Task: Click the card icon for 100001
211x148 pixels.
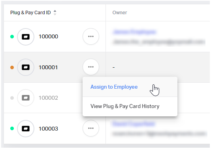Action: point(26,67)
